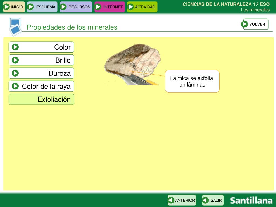This screenshot has width=276, height=207.
Task: Exit using the SALIR button
Action: 213,200
